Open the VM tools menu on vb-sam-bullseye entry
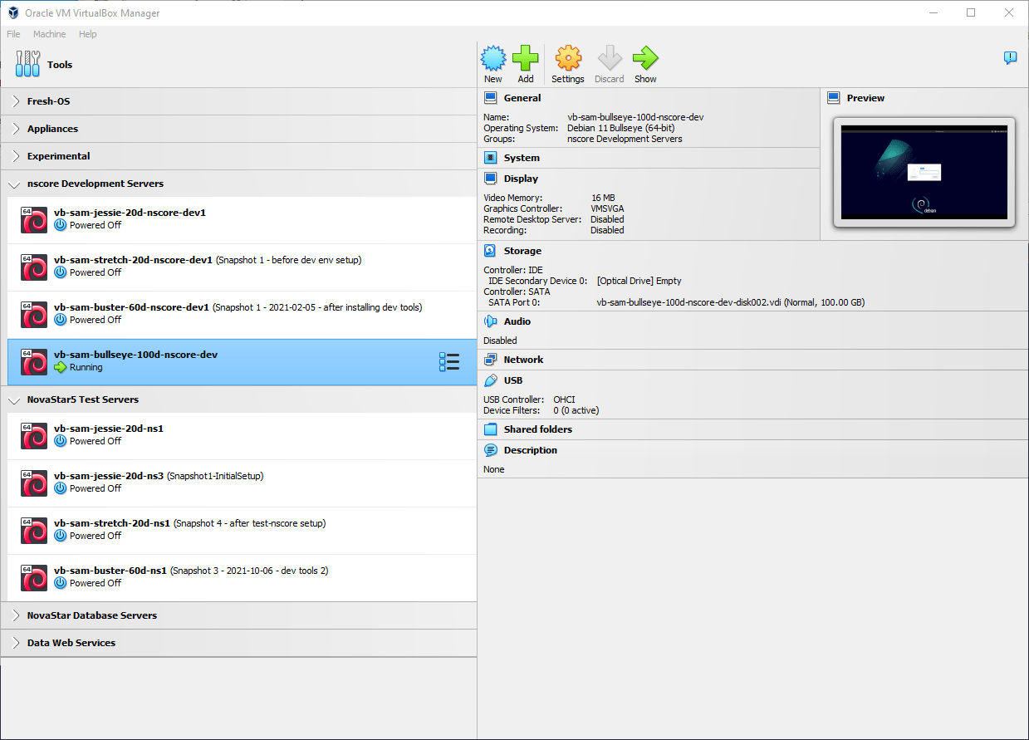1029x740 pixels. click(x=449, y=361)
